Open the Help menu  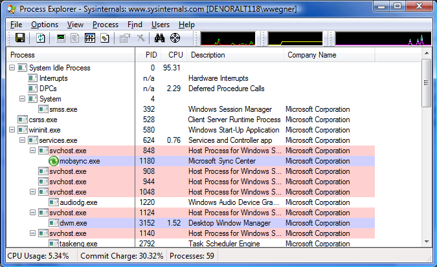186,25
